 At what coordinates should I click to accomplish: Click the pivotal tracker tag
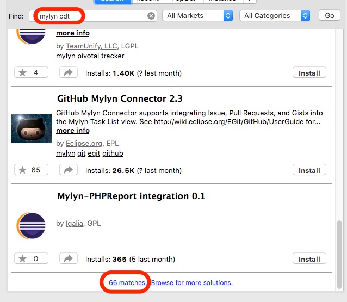tap(101, 56)
